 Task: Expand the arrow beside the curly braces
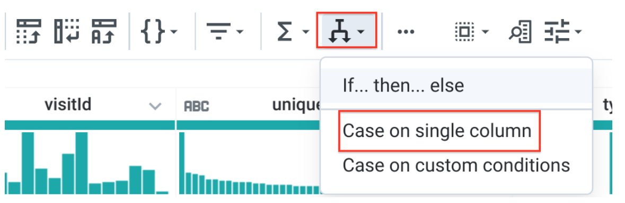click(x=174, y=32)
